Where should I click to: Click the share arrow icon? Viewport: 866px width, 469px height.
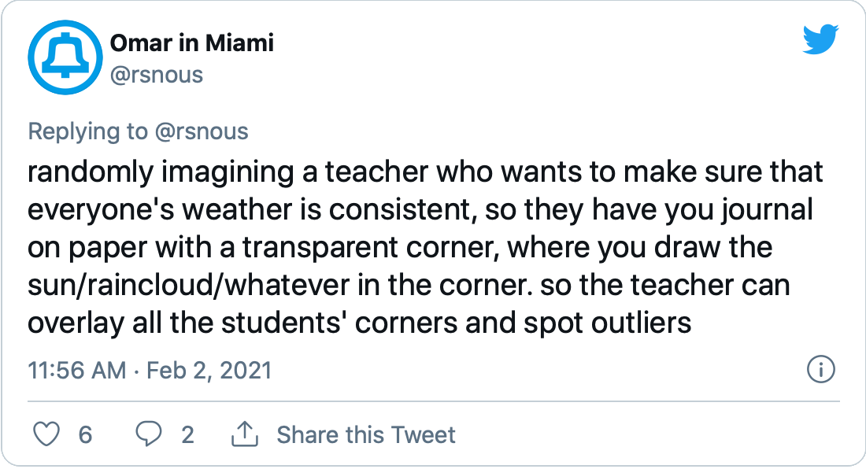tap(244, 434)
